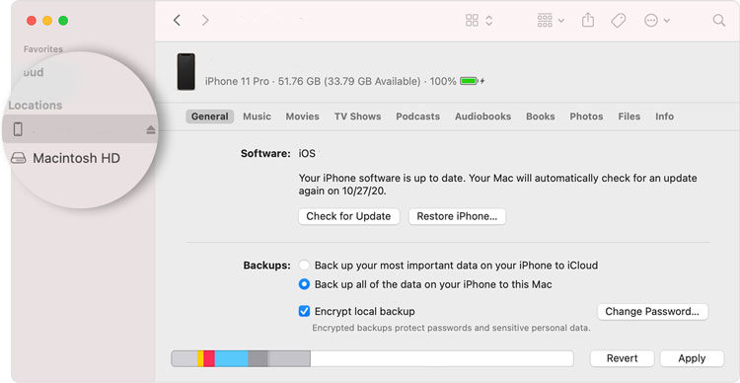Image resolution: width=740 pixels, height=383 pixels.
Task: Click the Apply button
Action: pos(692,358)
